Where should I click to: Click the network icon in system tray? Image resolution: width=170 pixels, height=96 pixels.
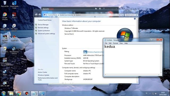(153, 94)
